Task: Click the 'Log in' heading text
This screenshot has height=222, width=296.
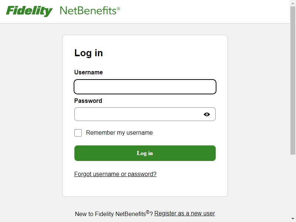Action: 88,53
